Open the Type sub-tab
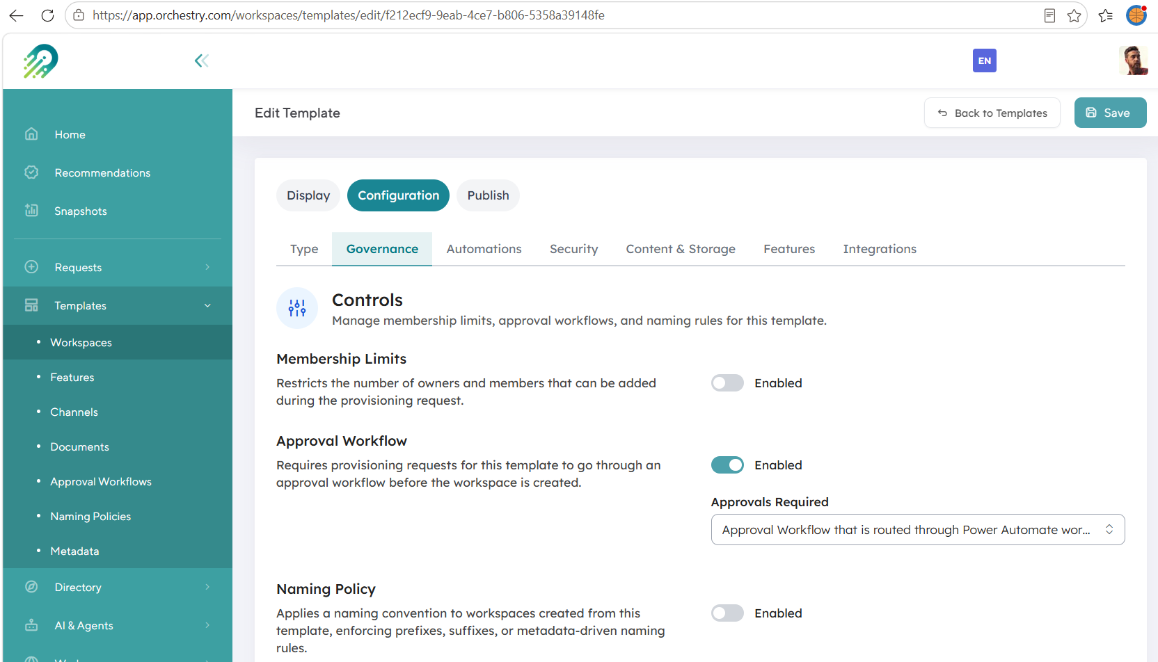 (x=304, y=249)
